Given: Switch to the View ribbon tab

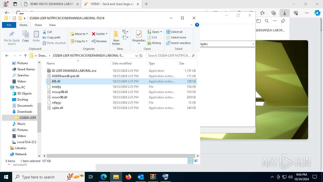Looking at the screenshot, I should click(x=52, y=25).
